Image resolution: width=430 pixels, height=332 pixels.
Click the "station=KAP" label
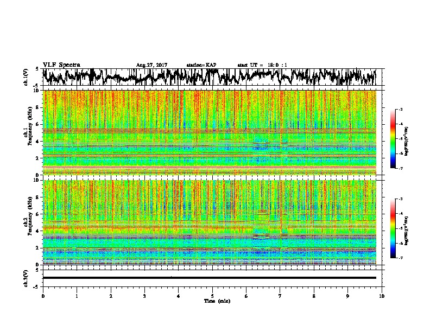pyautogui.click(x=201, y=65)
